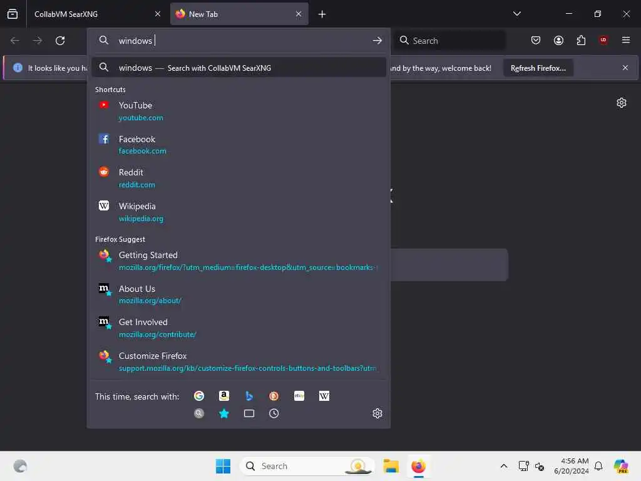641x481 pixels.
Task: Open the Reddit shortcut suggestion
Action: click(238, 178)
